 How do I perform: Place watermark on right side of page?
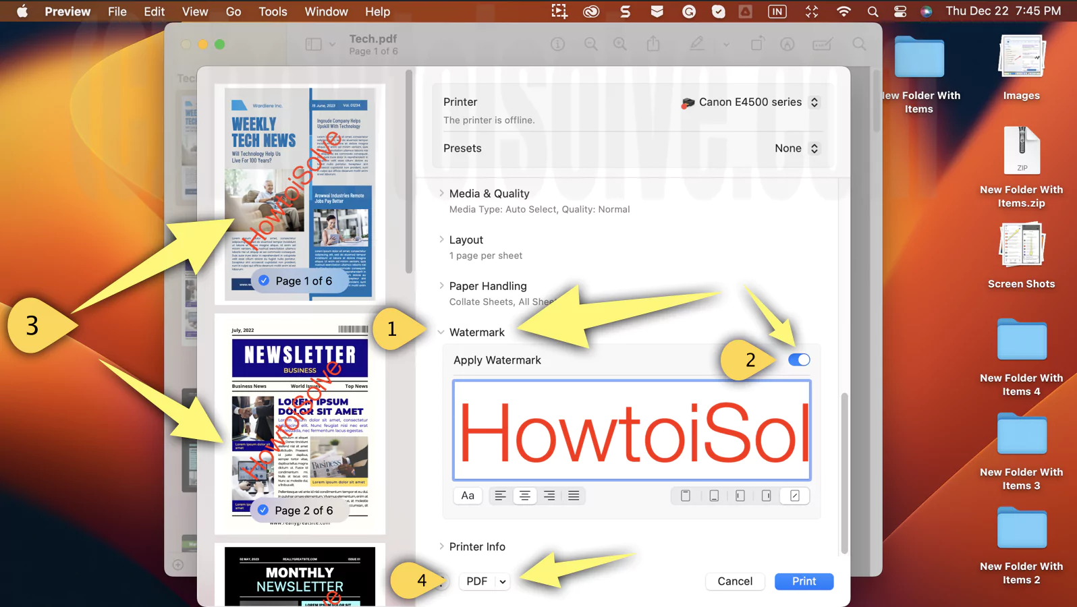tap(767, 496)
